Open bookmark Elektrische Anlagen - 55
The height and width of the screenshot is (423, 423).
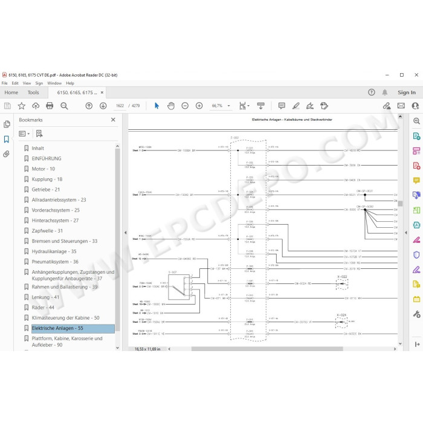click(x=73, y=328)
